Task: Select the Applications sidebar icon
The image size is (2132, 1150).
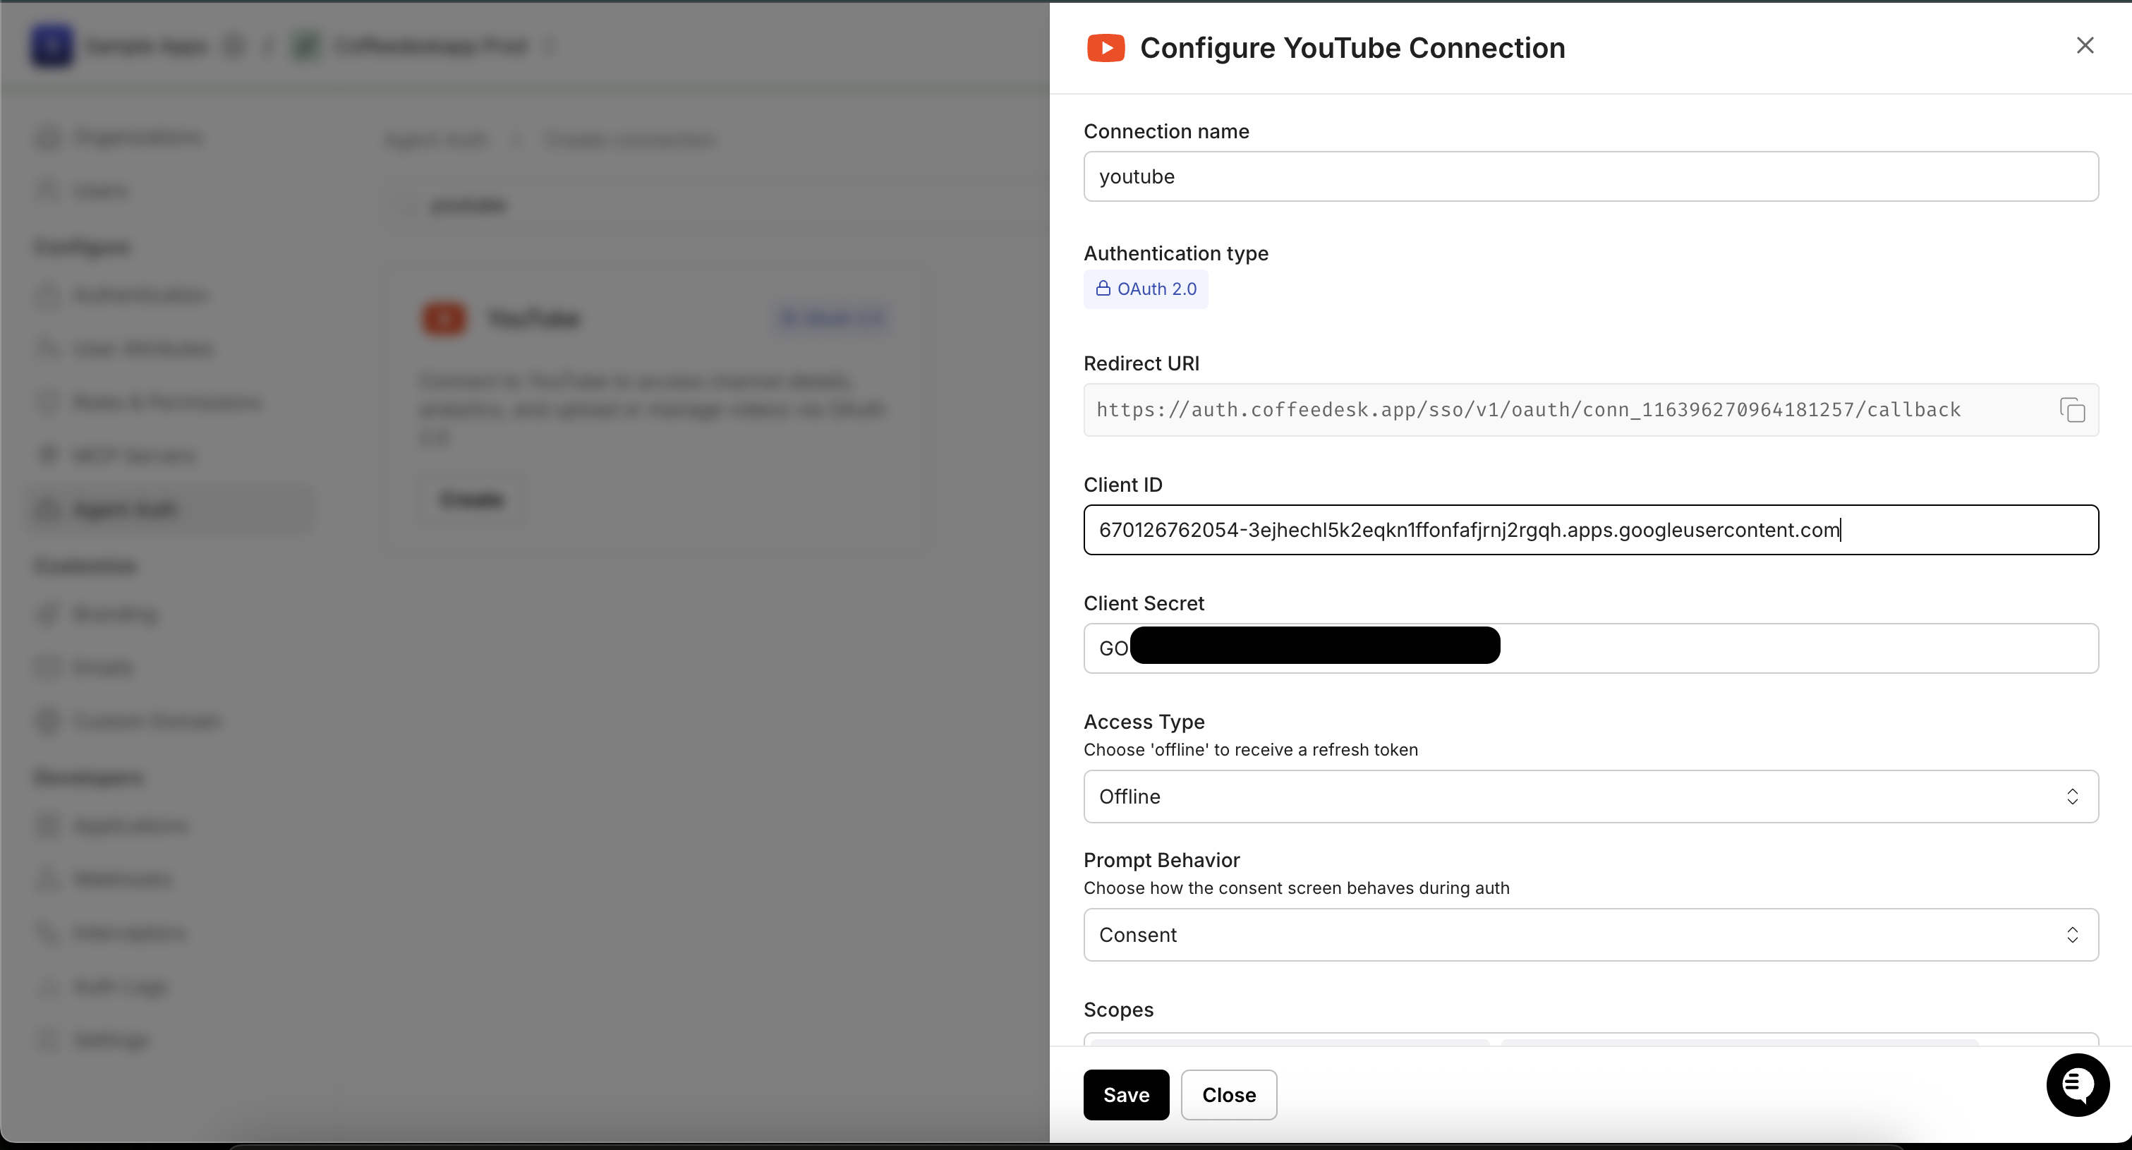Action: [48, 825]
